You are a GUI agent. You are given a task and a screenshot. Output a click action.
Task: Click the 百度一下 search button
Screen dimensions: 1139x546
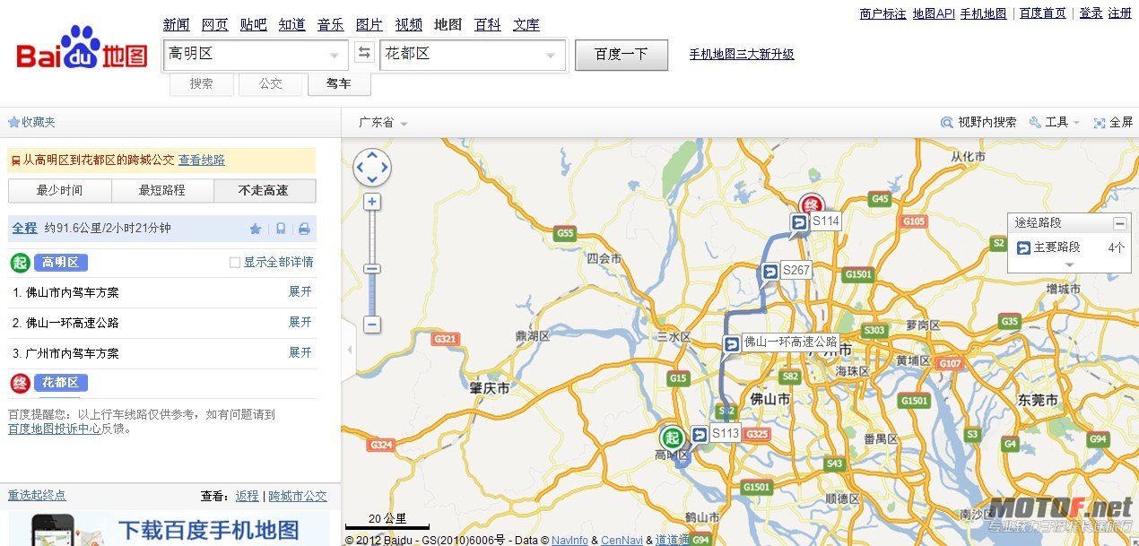(621, 55)
